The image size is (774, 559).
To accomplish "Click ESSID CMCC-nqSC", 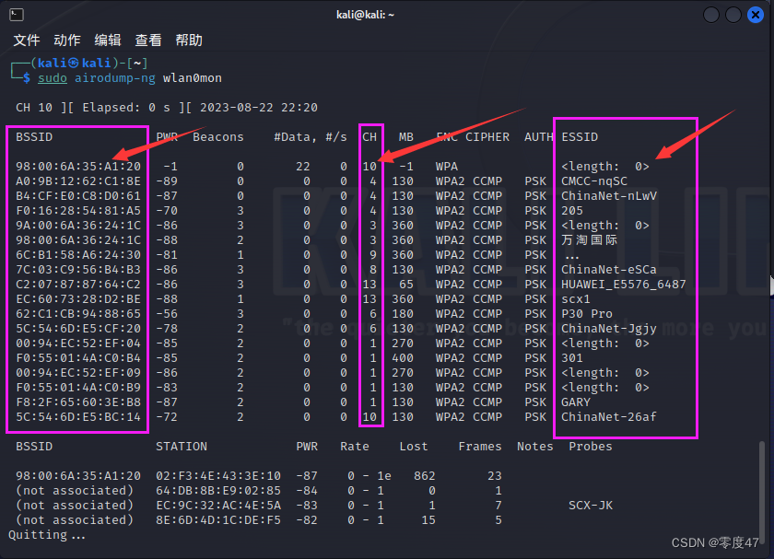I will (594, 181).
